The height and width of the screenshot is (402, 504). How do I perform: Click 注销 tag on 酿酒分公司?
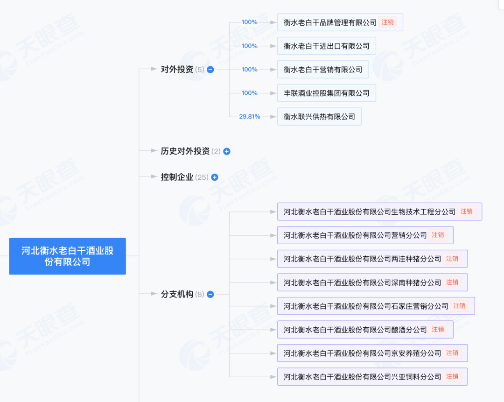pyautogui.click(x=438, y=329)
